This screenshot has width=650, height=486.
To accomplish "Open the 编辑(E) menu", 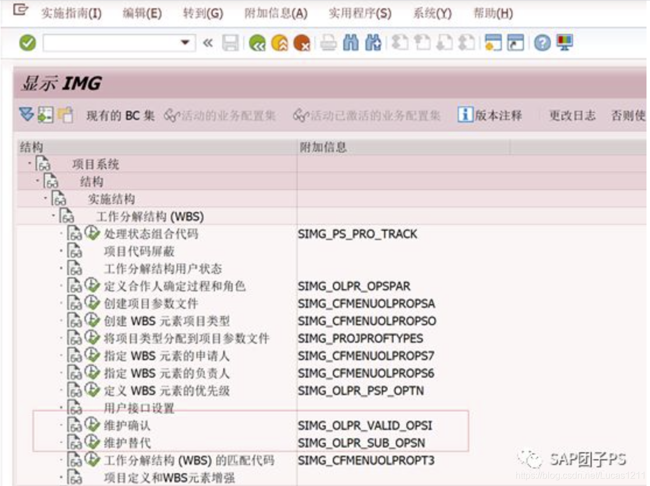I will point(142,13).
